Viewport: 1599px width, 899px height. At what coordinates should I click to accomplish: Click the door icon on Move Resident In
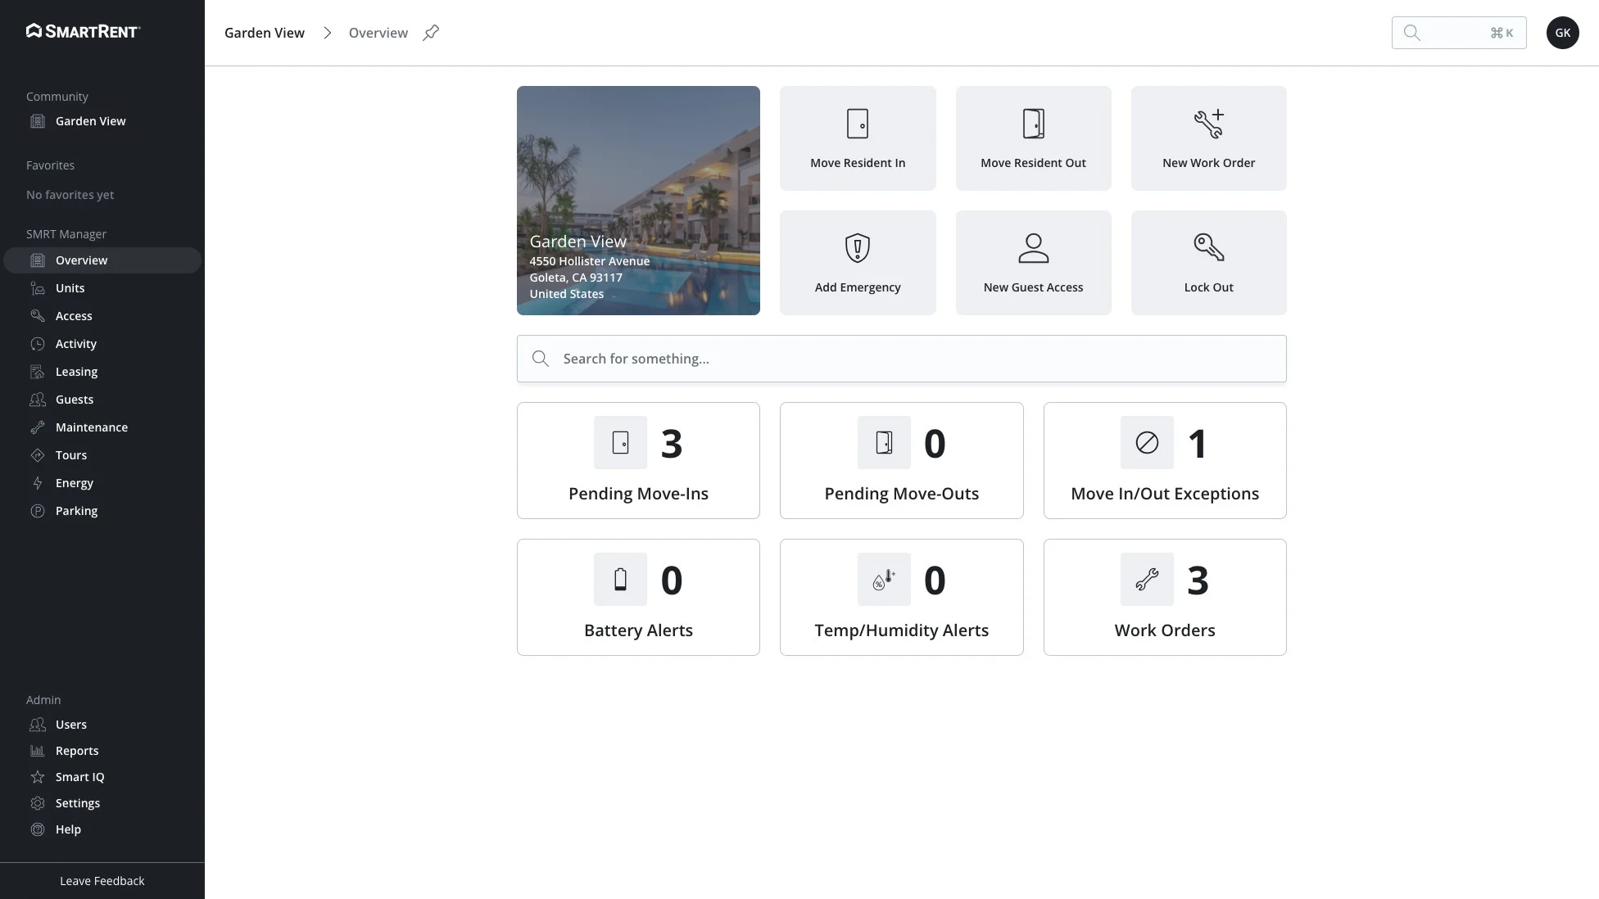[858, 124]
